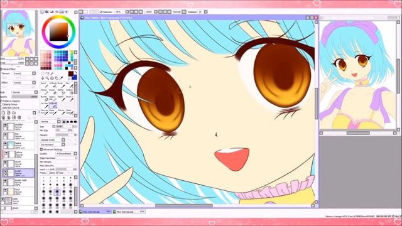This screenshot has height=226, width=402.
Task: Choose the magic wand tool
Action: (52, 73)
